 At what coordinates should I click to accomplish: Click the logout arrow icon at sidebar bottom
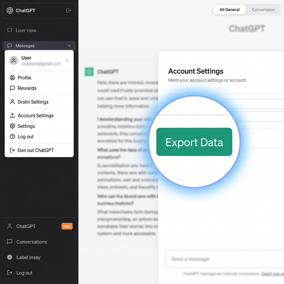10,273
